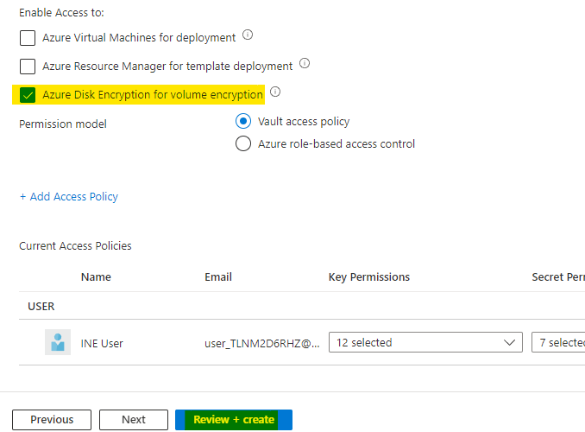The image size is (585, 432).
Task: Click the Review + create button
Action: pyautogui.click(x=234, y=420)
